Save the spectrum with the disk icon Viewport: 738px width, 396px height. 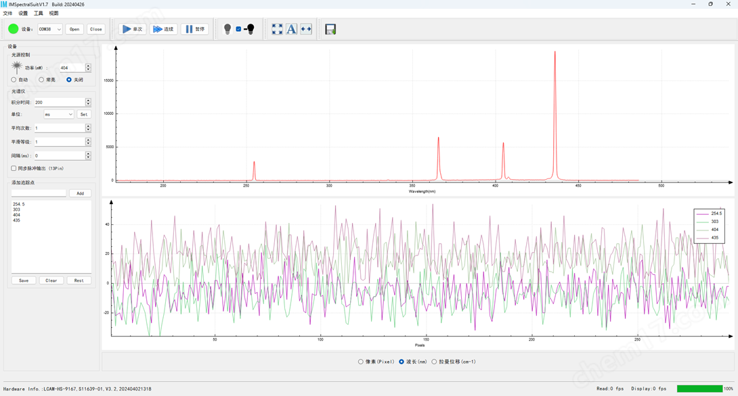pyautogui.click(x=330, y=29)
